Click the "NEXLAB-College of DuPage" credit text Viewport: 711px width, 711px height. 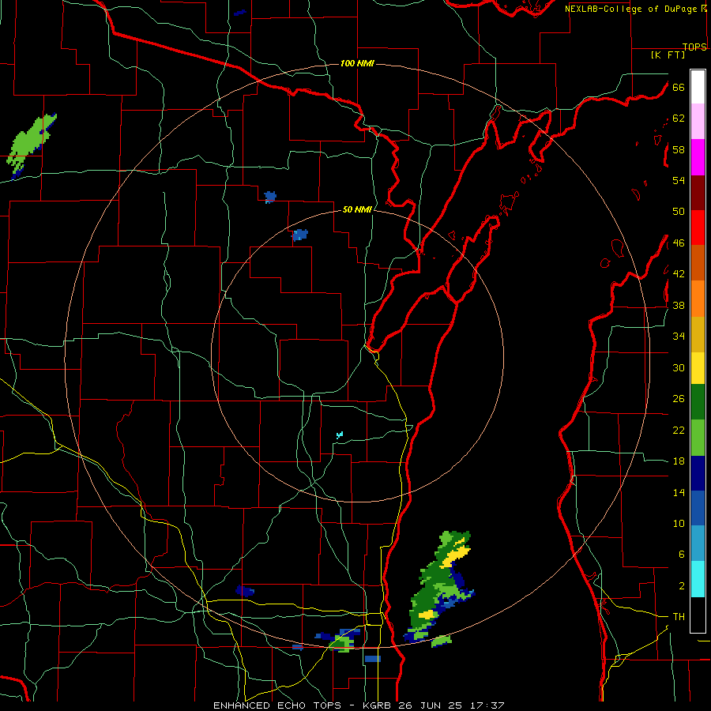click(630, 9)
